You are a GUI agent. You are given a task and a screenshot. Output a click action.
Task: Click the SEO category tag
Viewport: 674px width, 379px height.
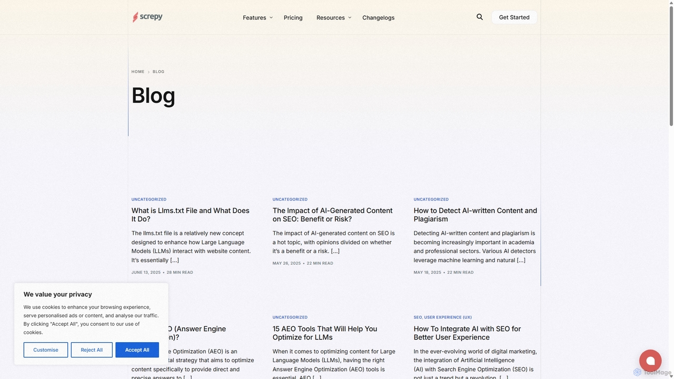coord(418,317)
